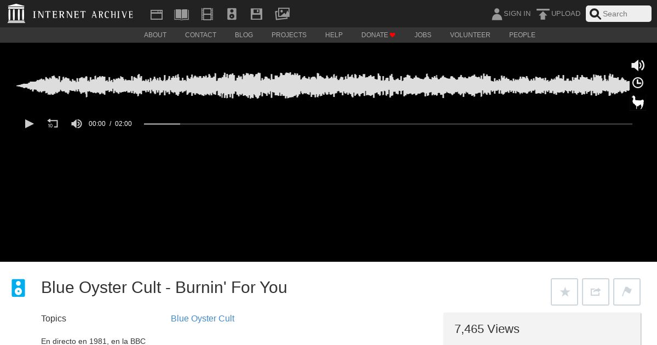657x345 pixels.
Task: Mute the audio in control bar
Action: point(77,124)
